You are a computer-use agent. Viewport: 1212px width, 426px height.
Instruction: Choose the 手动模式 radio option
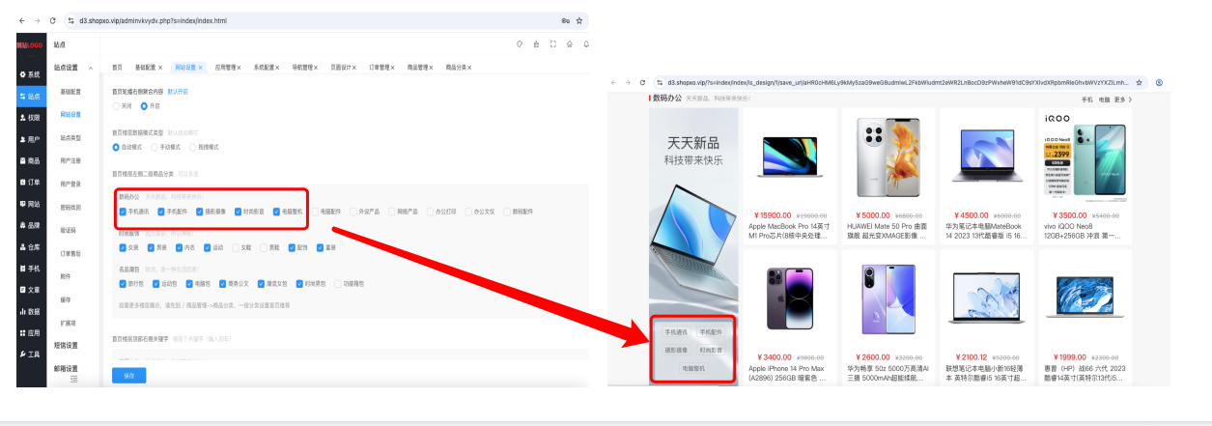tap(167, 147)
